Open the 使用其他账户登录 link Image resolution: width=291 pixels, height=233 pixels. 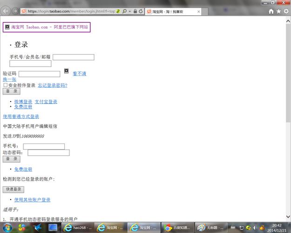(x=32, y=200)
